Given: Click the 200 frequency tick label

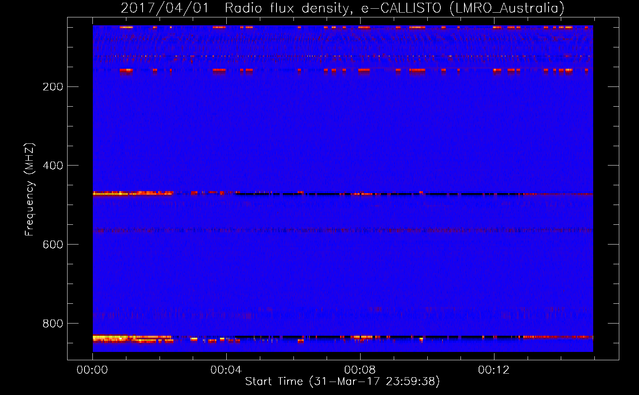Looking at the screenshot, I should pyautogui.click(x=53, y=87).
